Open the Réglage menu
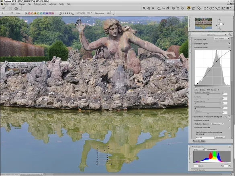Viewport: 235px width, 176px height. [x=22, y=4]
